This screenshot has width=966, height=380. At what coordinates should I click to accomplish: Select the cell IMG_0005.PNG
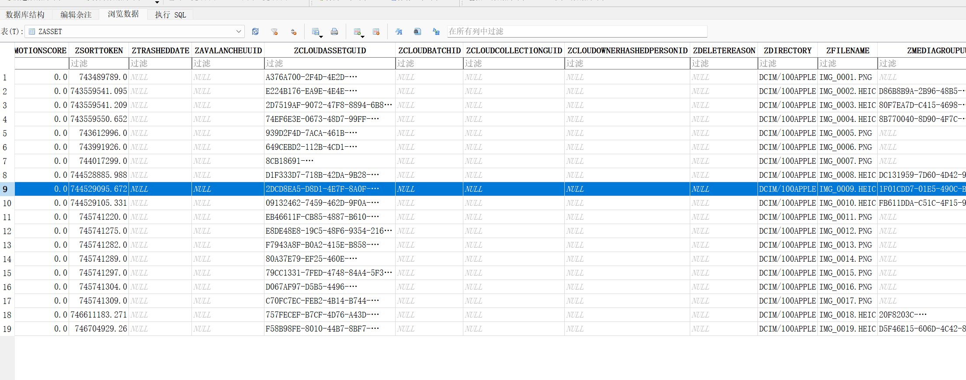point(848,133)
